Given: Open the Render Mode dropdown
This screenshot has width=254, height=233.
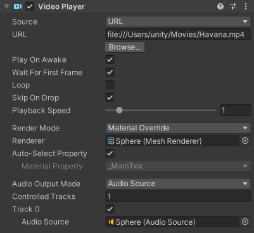Looking at the screenshot, I should [179, 128].
